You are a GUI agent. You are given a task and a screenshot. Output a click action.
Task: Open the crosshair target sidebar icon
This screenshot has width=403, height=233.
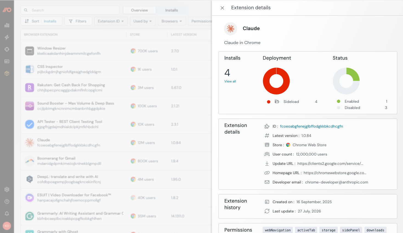[x=7, y=49]
